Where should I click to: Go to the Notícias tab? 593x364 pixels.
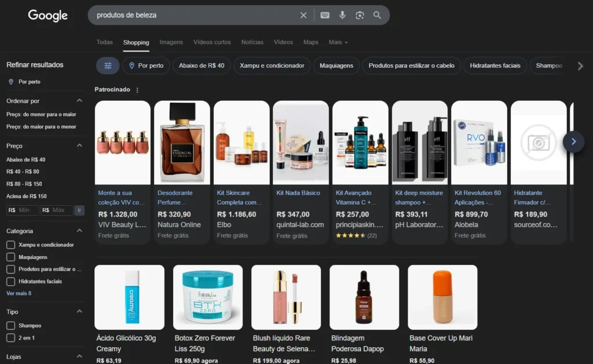tap(252, 42)
